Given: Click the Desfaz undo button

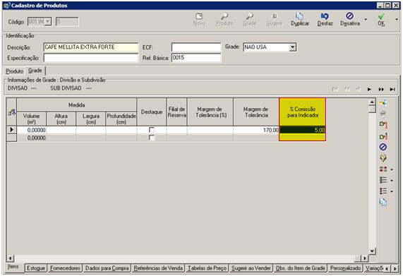Looking at the screenshot, I should pyautogui.click(x=325, y=20).
